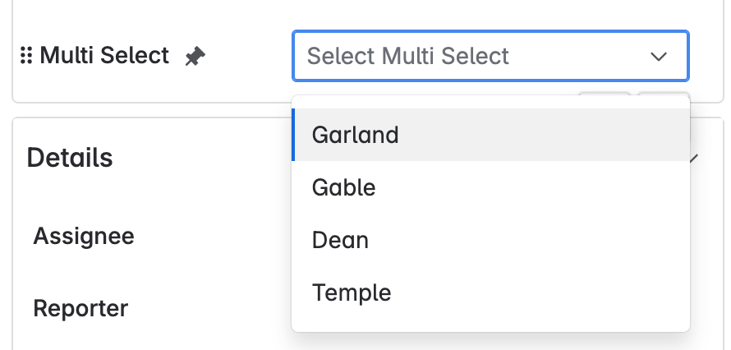Screen dimensions: 731x350
Task: Click the blue highlight bar beside Garland
Action: click(293, 135)
